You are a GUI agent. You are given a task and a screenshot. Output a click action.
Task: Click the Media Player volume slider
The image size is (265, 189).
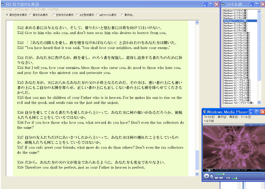pyautogui.click(x=235, y=178)
